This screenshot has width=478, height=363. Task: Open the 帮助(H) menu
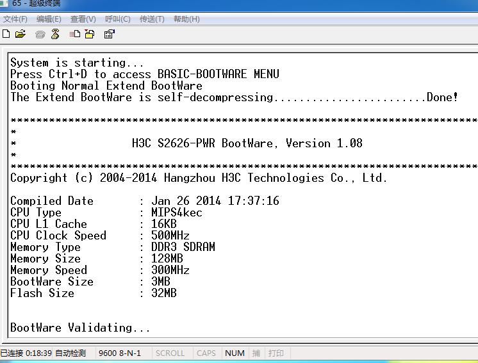coord(186,19)
